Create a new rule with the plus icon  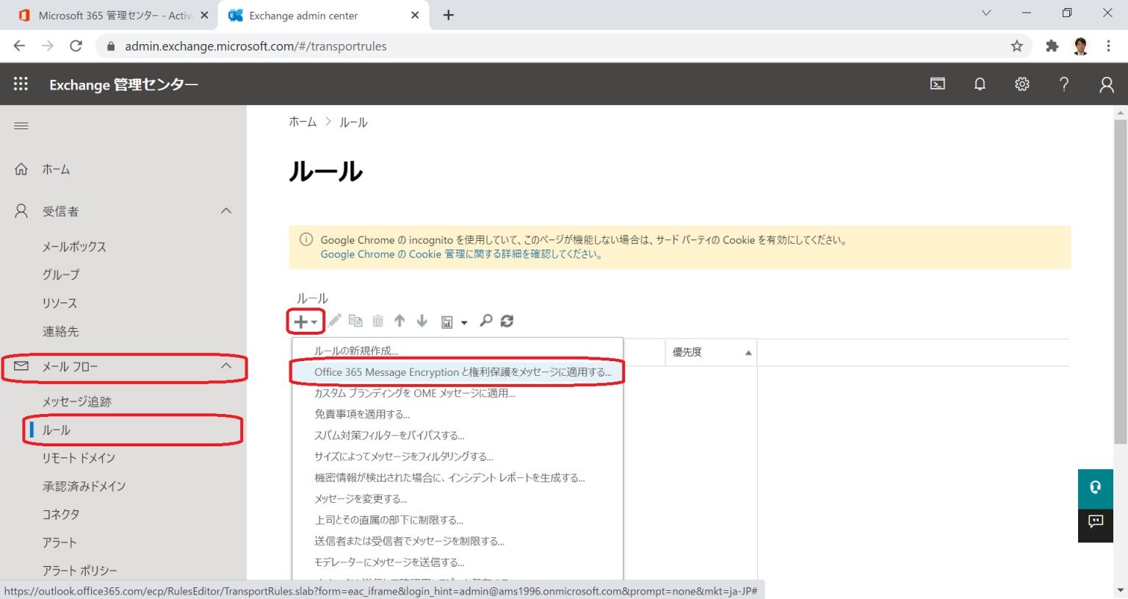click(x=300, y=321)
